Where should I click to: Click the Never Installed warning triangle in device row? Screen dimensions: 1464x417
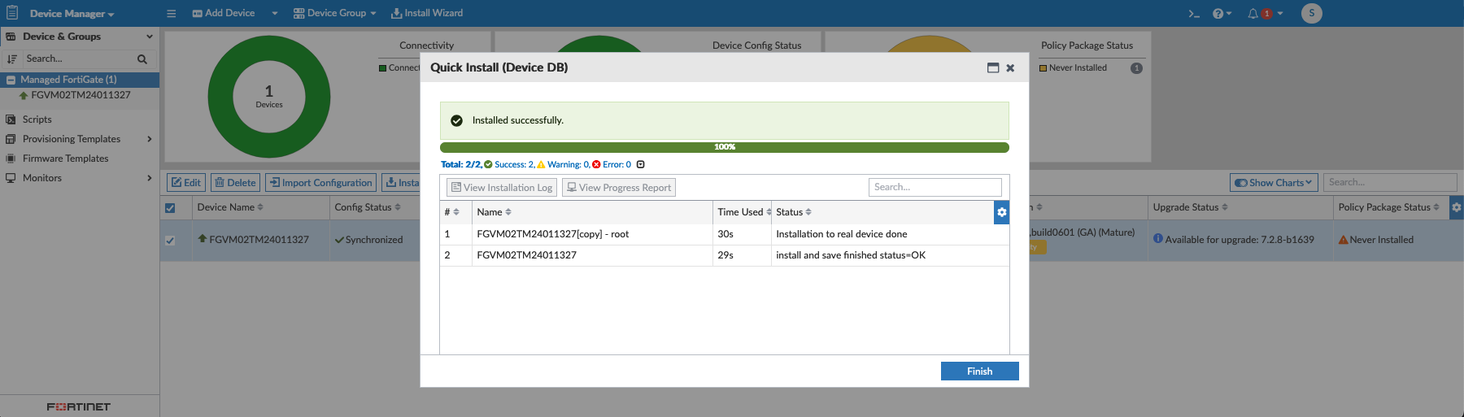point(1344,240)
